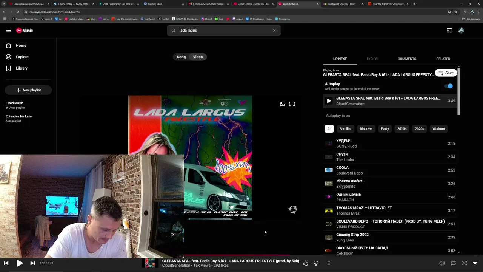
Task: Select the Workout filter chip
Action: 438,129
